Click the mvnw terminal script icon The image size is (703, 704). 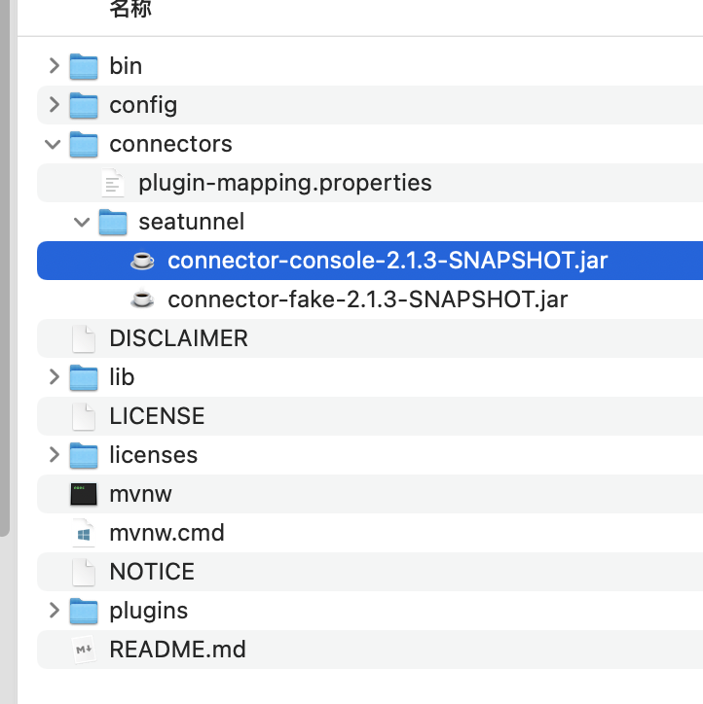(84, 494)
